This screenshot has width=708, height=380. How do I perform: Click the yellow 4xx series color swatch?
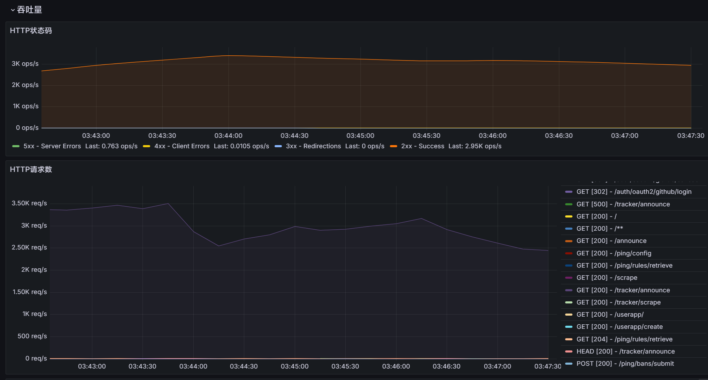coord(147,146)
